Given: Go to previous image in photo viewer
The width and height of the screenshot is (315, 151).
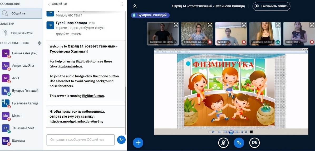Looking at the screenshot, I should [226, 132].
